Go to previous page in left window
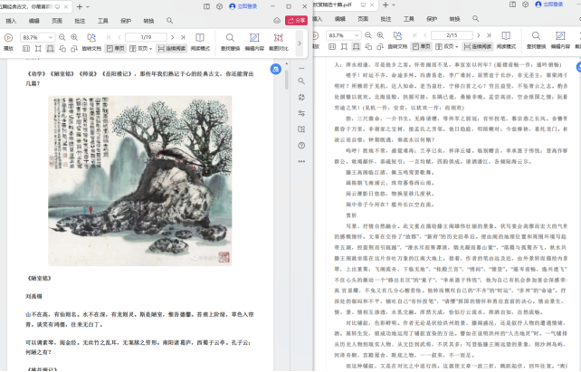This screenshot has width=581, height=372. coord(119,37)
